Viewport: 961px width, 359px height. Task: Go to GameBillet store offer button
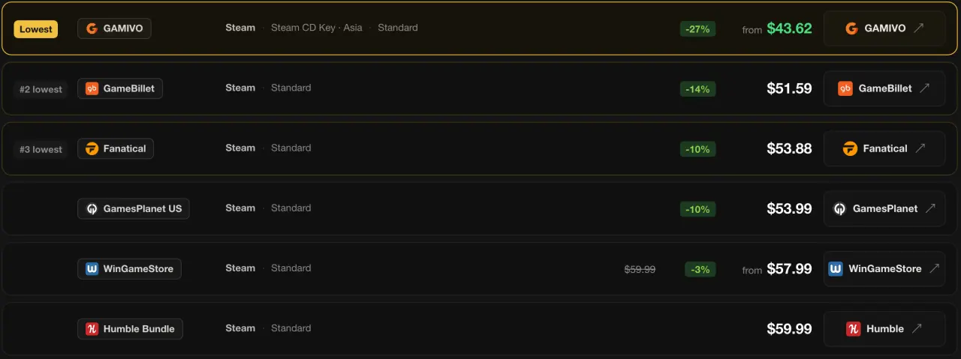[884, 88]
